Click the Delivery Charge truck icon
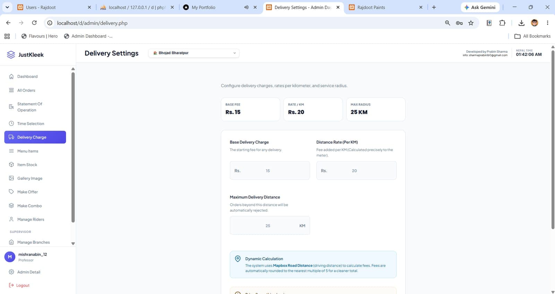 11,137
